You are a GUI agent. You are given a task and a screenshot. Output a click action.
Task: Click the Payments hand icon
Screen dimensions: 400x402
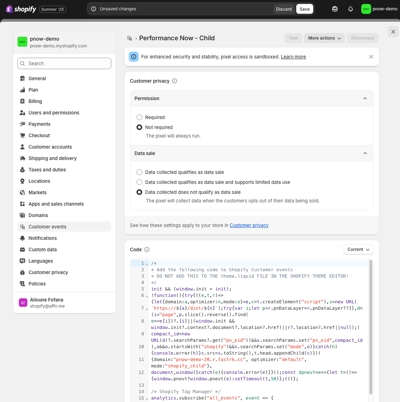tap(22, 124)
